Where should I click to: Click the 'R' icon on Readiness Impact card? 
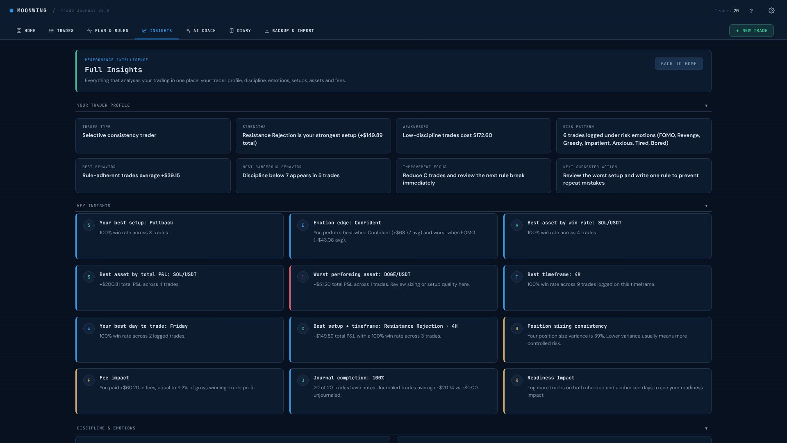(x=517, y=380)
